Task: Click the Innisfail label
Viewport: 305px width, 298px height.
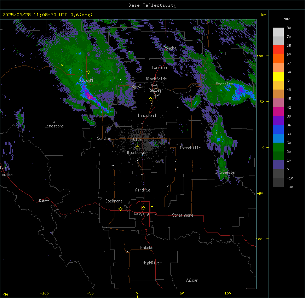Action: tap(147, 115)
